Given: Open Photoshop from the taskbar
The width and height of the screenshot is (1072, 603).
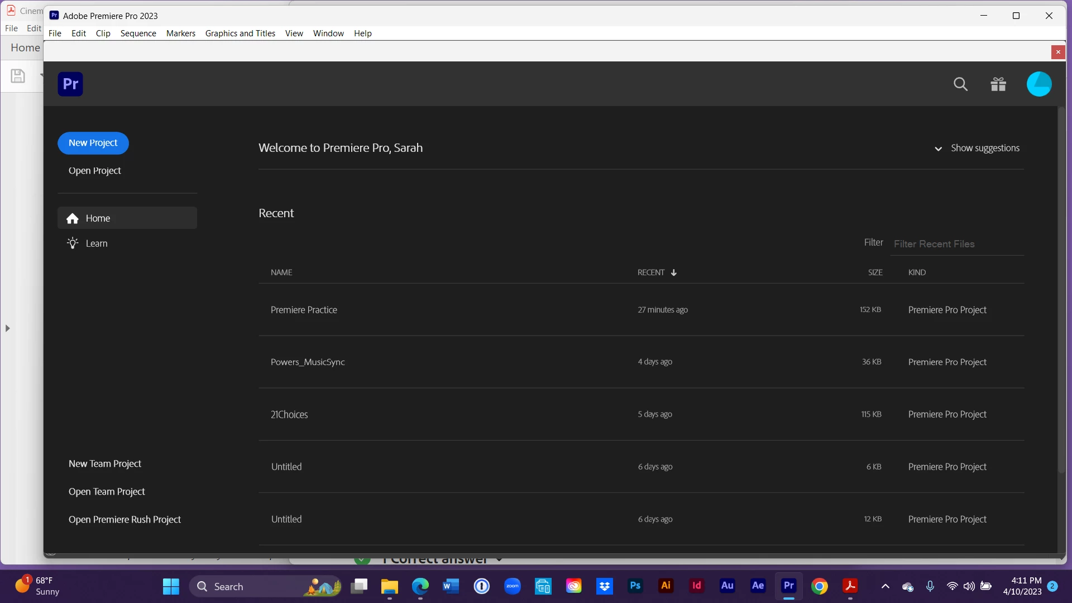Looking at the screenshot, I should (x=635, y=586).
